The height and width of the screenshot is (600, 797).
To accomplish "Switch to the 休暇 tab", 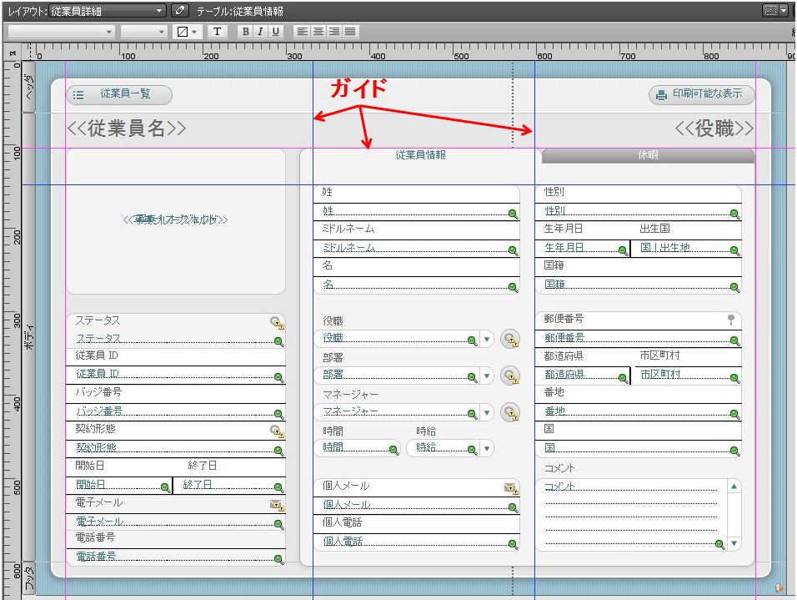I will click(x=648, y=156).
